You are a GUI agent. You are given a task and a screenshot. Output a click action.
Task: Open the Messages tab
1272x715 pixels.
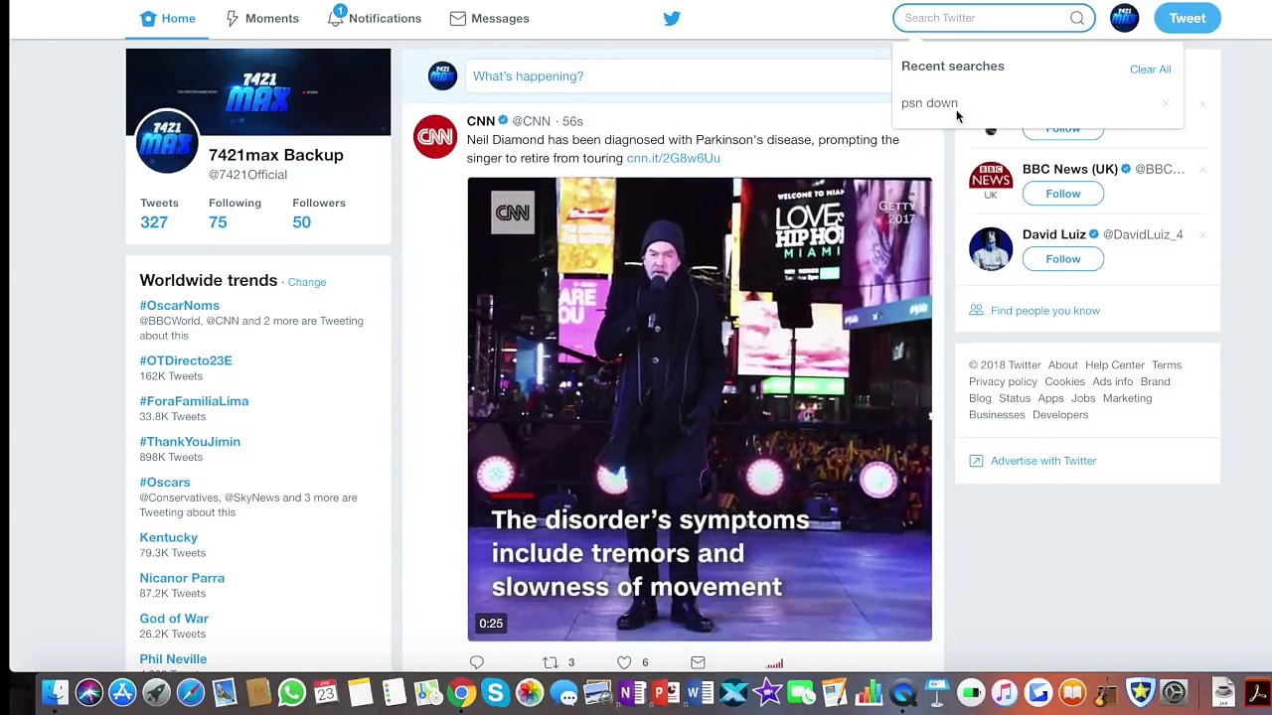(x=489, y=18)
